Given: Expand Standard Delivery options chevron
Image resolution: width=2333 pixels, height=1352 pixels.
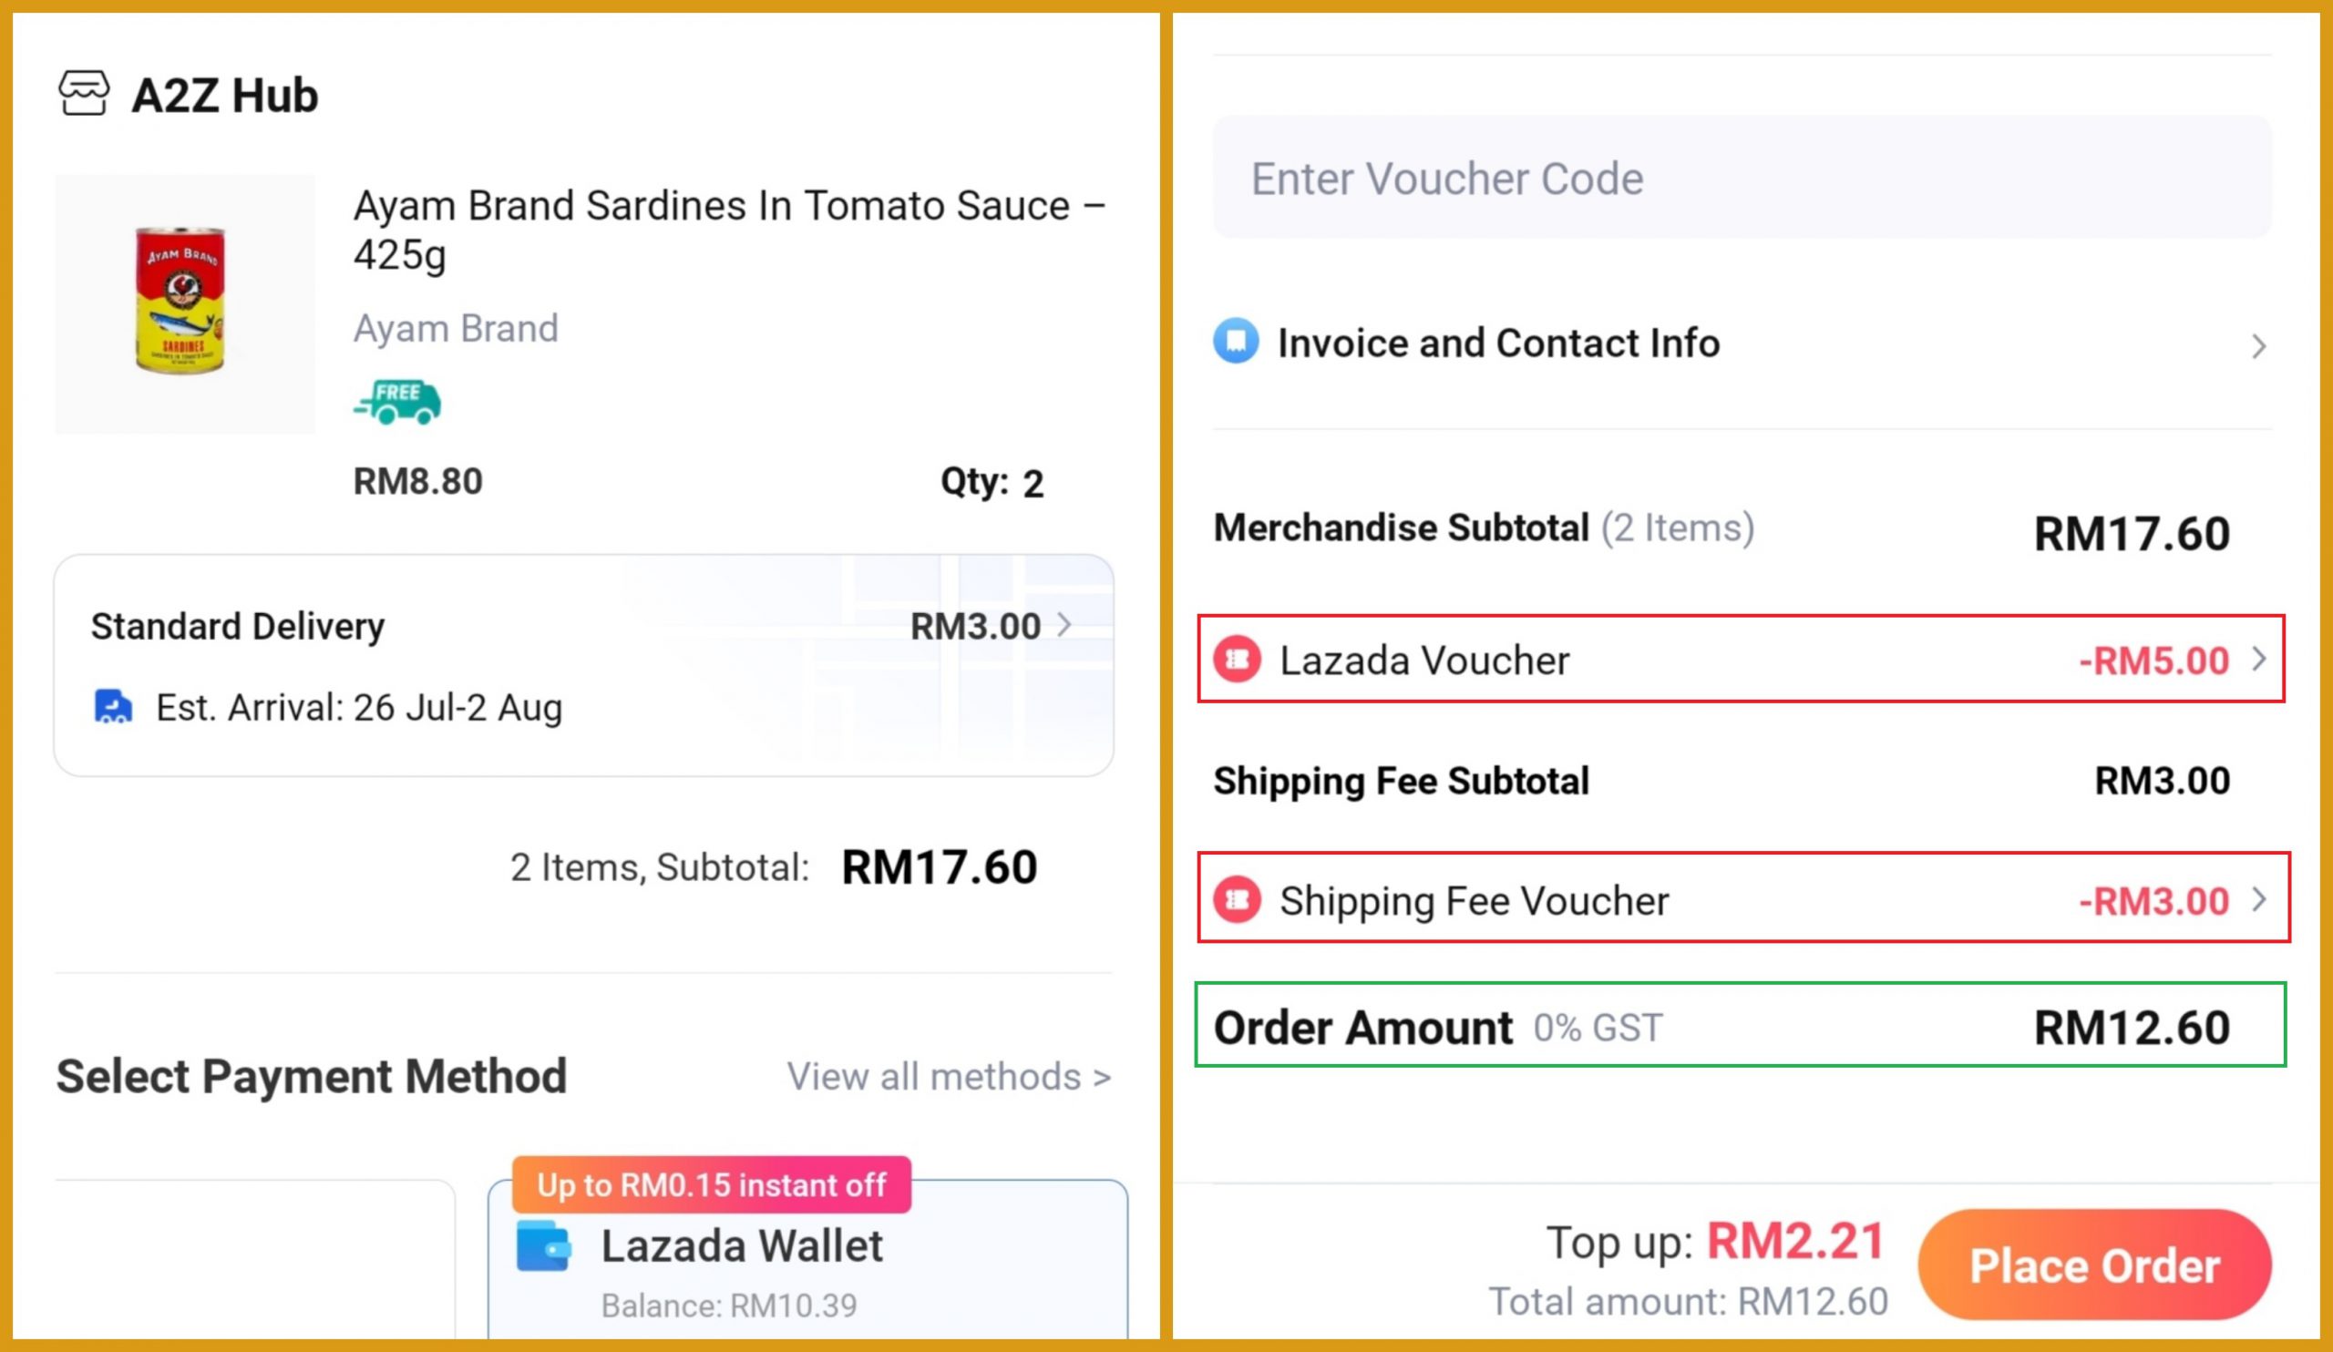Looking at the screenshot, I should click(x=1065, y=625).
